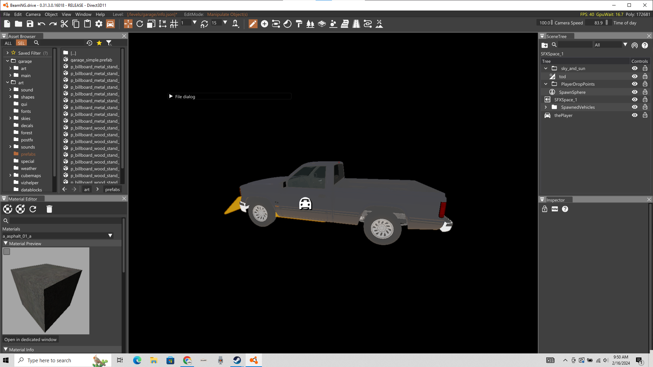
Task: Open the Window menu
Action: coord(83,14)
